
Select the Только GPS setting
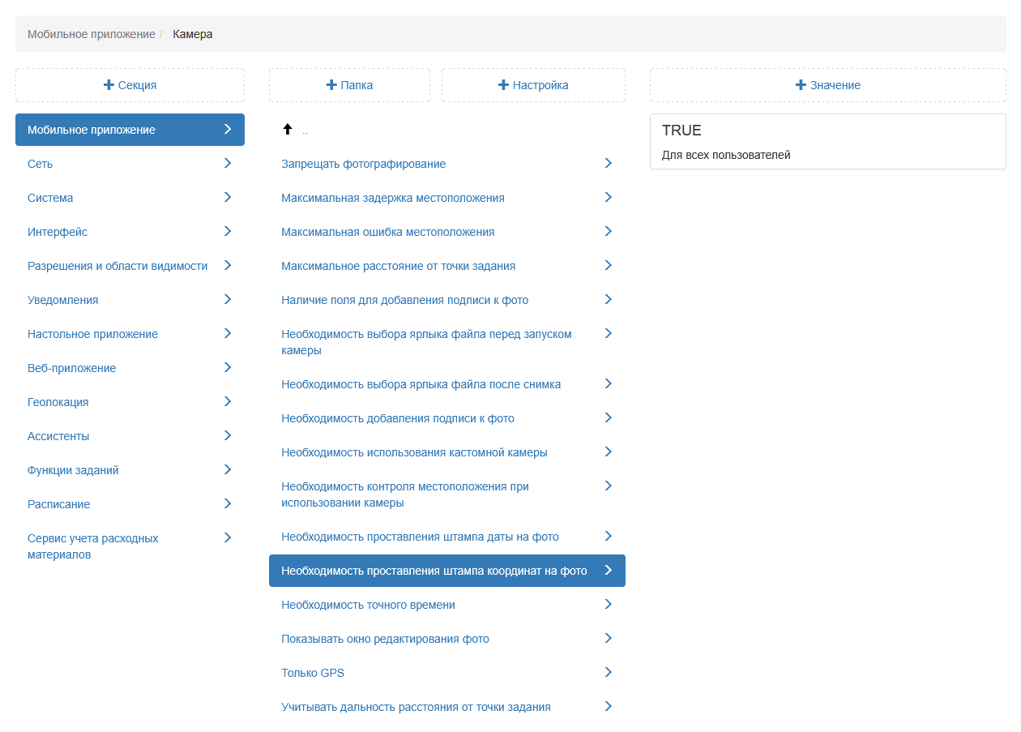pyautogui.click(x=313, y=673)
